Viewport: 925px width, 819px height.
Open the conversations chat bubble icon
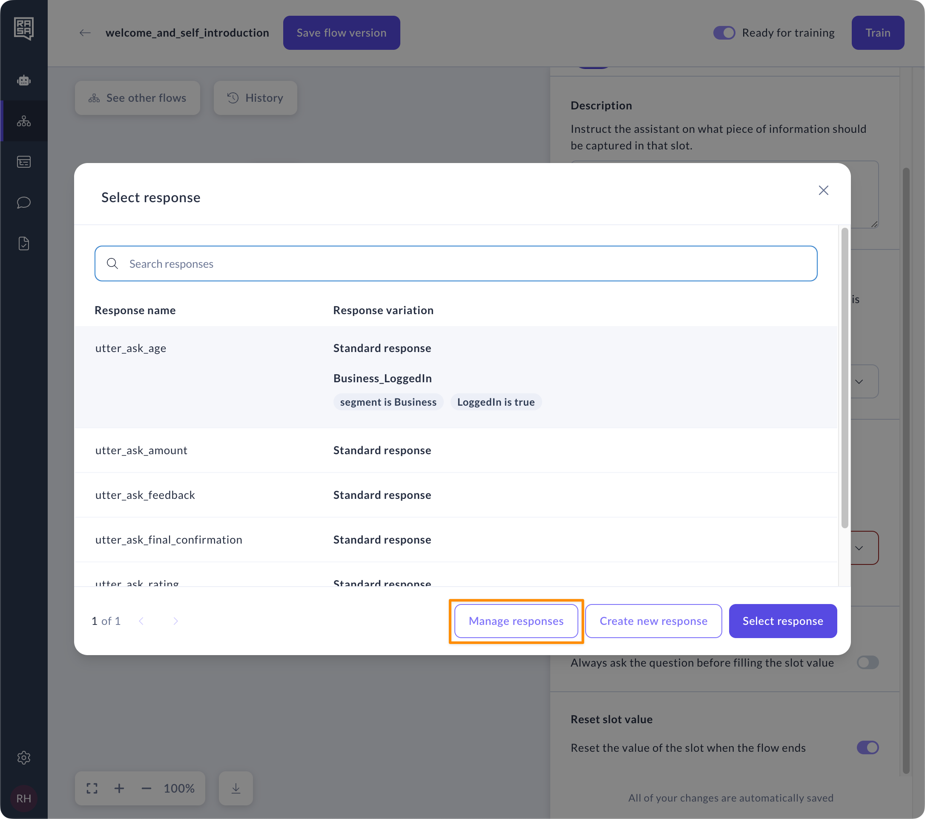coord(23,203)
